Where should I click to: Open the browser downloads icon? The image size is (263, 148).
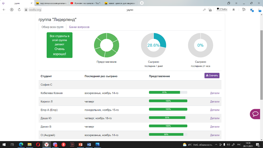coord(259,10)
